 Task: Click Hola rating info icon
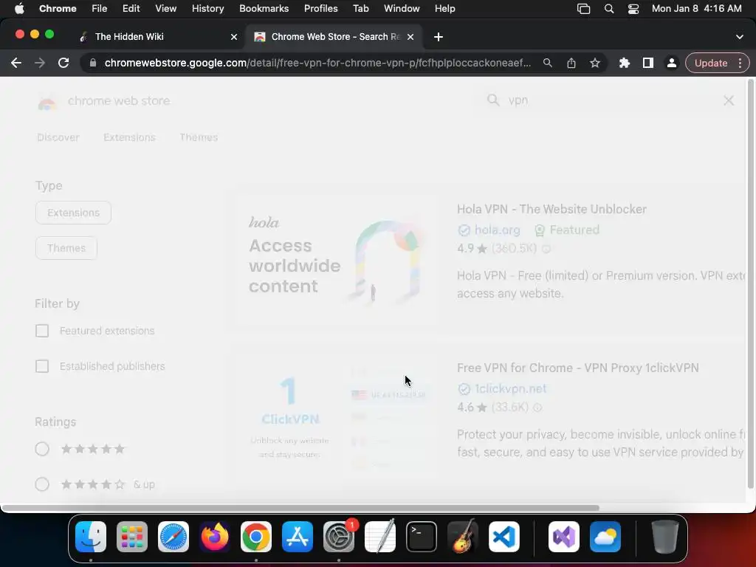click(x=546, y=249)
